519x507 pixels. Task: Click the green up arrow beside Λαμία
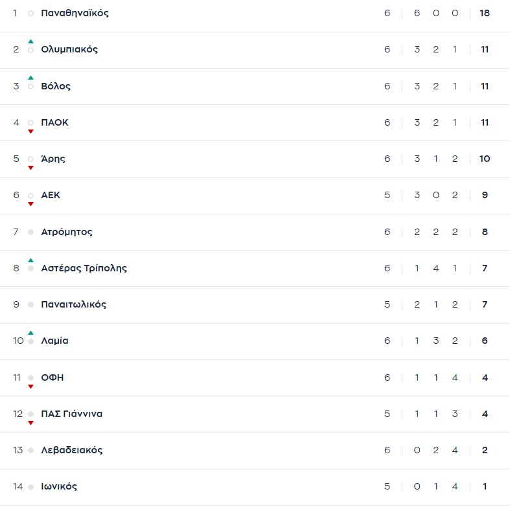pyautogui.click(x=30, y=333)
